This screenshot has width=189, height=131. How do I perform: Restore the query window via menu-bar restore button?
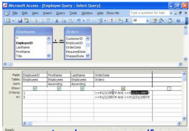coord(180,13)
